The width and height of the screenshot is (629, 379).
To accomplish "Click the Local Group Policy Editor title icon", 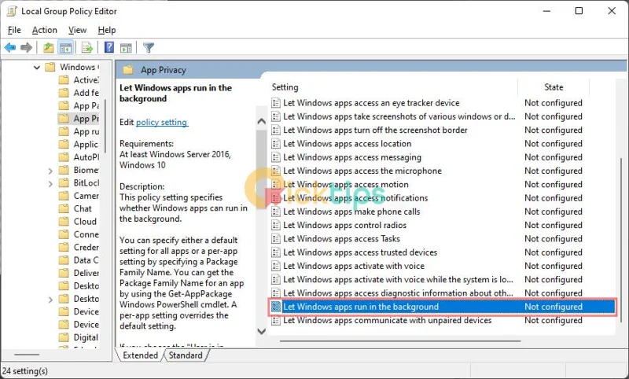I will 12,11.
